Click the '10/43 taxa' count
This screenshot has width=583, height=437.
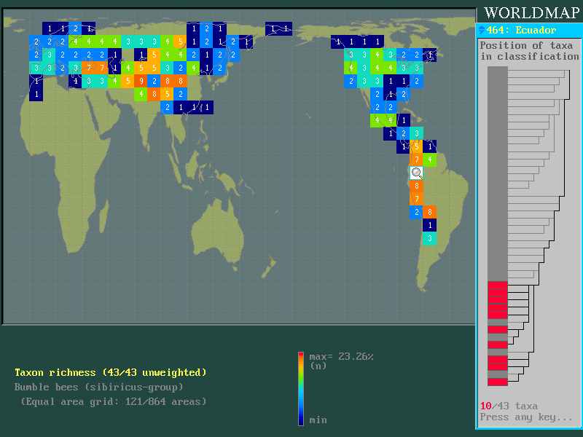pyautogui.click(x=508, y=406)
